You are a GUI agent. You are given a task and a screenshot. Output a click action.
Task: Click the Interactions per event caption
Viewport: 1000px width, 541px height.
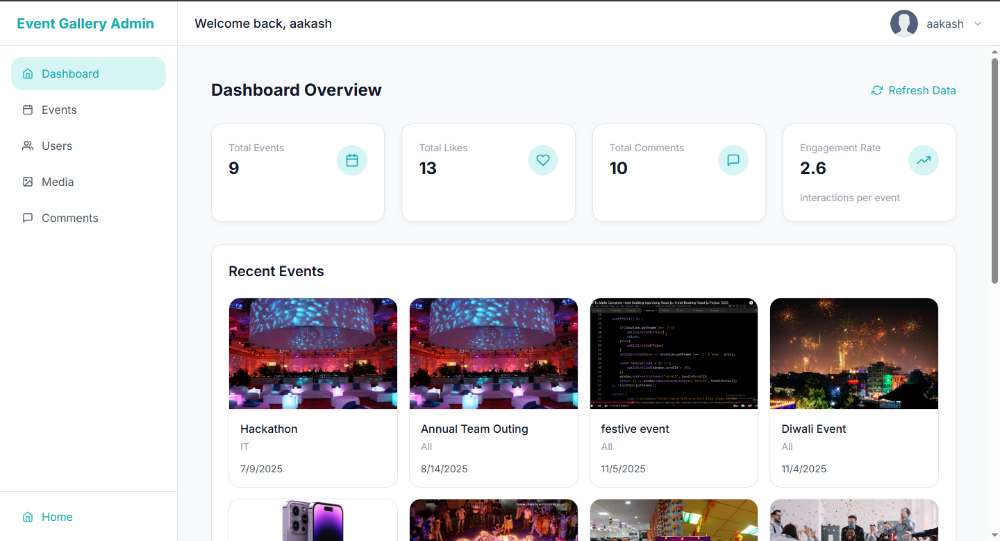pos(849,198)
